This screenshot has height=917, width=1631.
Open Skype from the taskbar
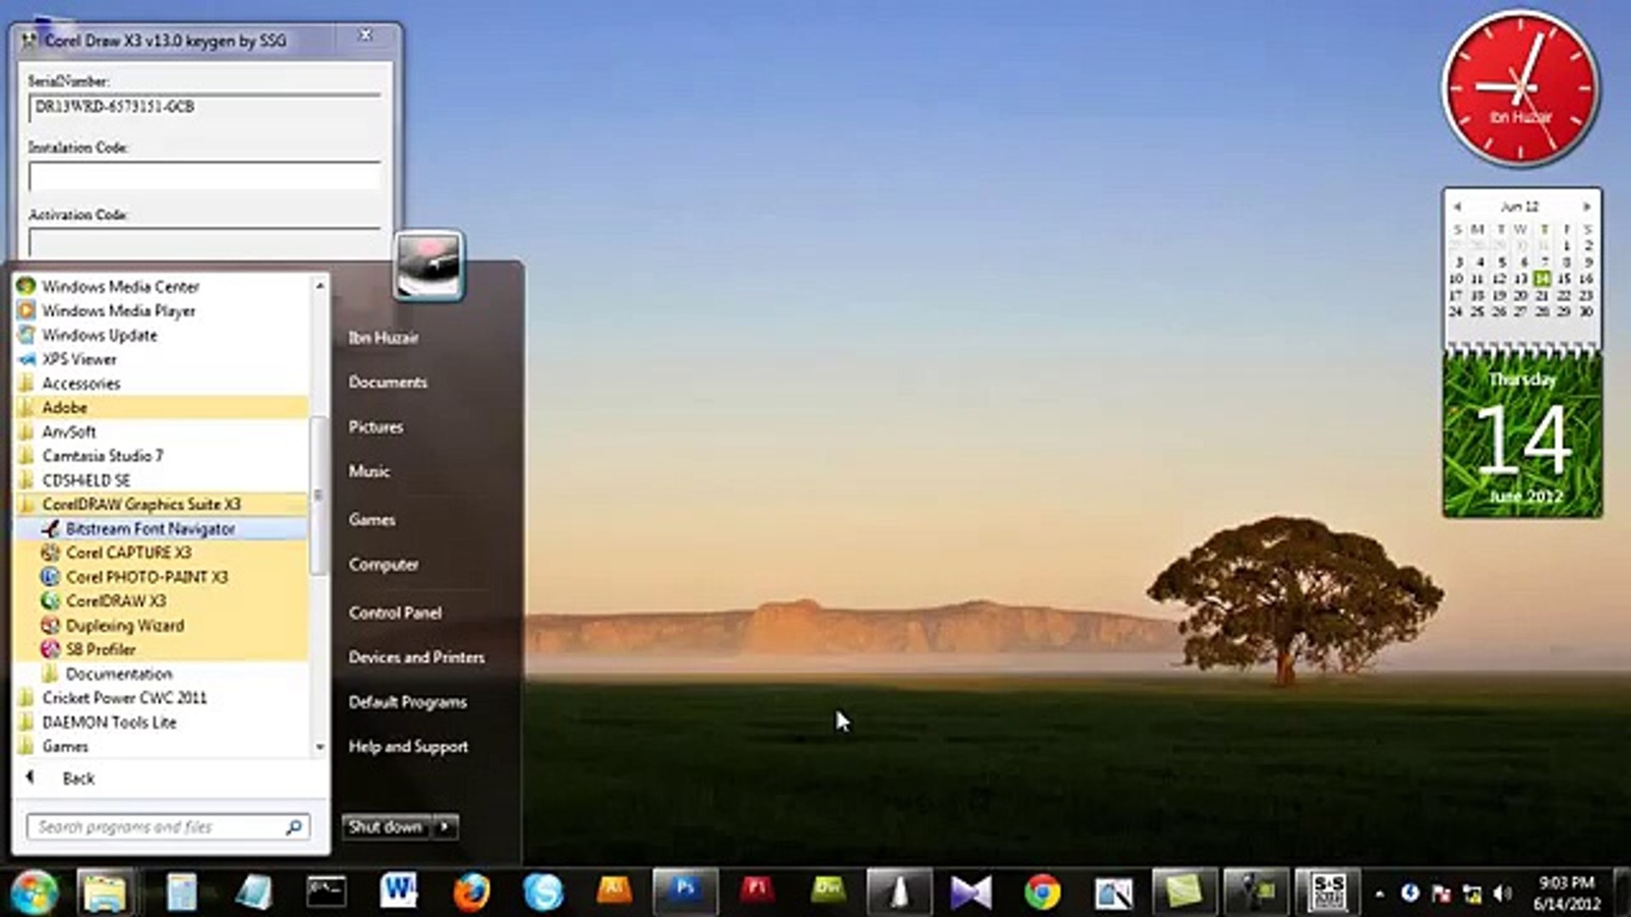(x=544, y=892)
